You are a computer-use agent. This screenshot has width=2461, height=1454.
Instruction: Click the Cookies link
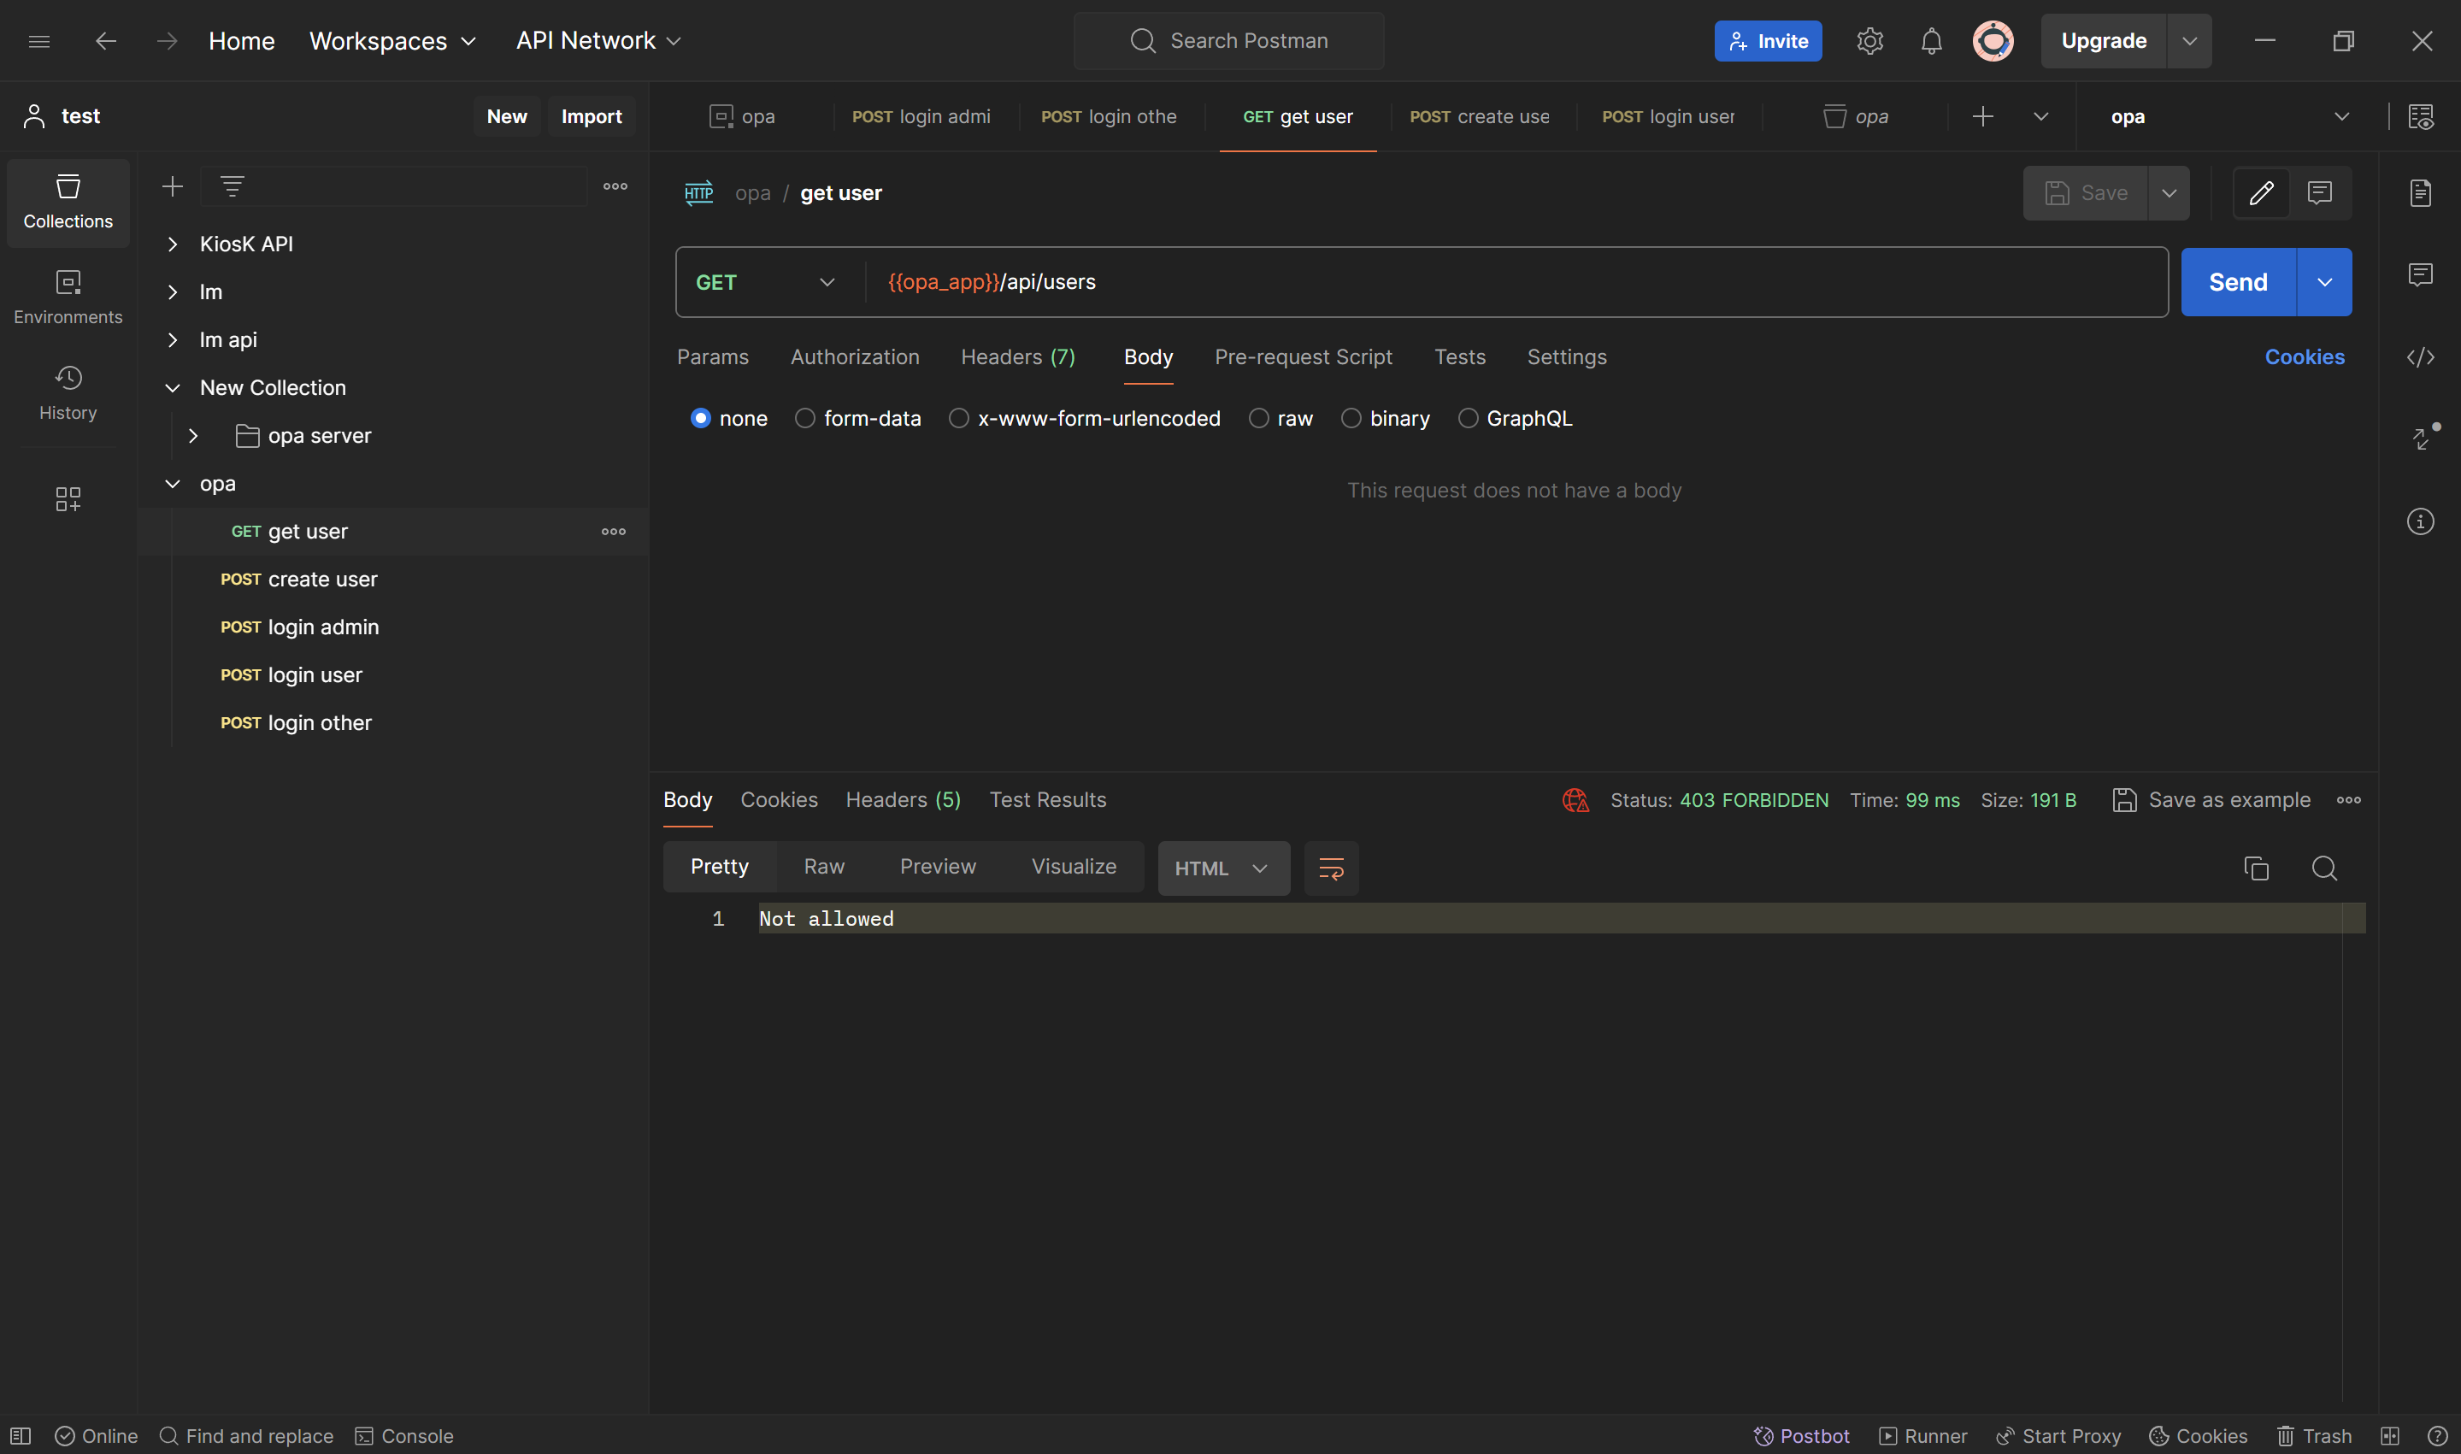[2305, 356]
